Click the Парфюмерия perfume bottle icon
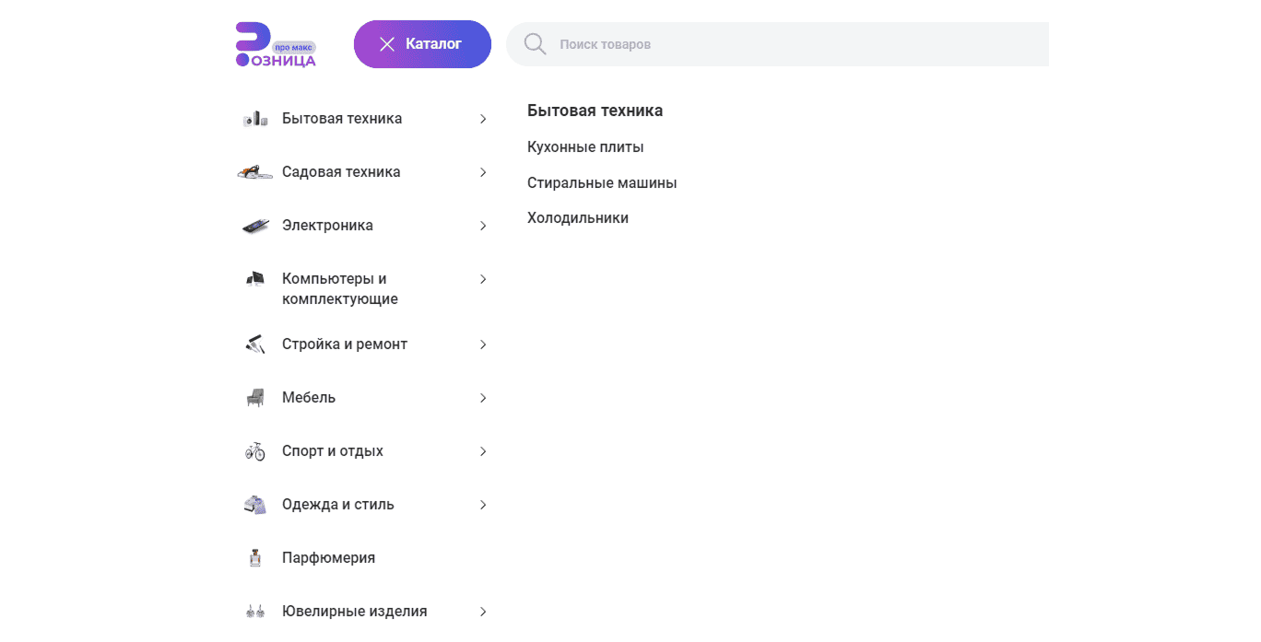1261x642 pixels. coord(255,558)
